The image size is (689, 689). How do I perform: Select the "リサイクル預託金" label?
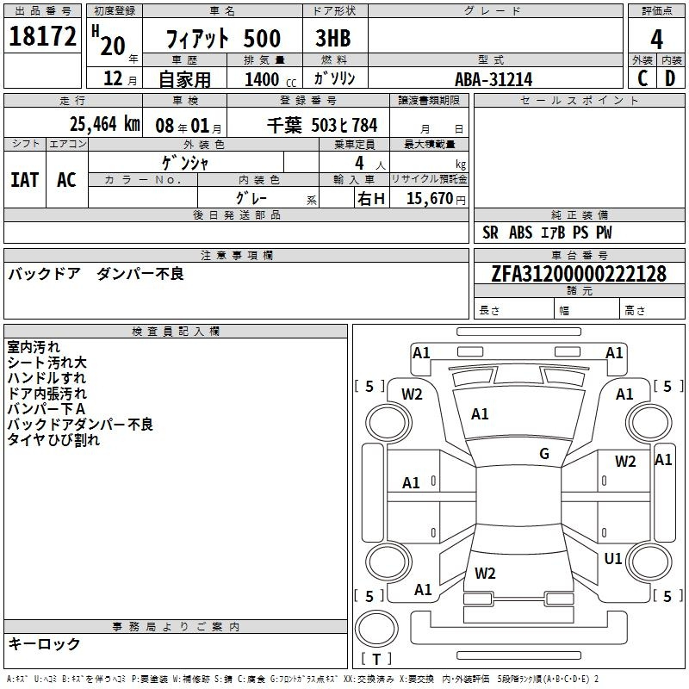[429, 179]
